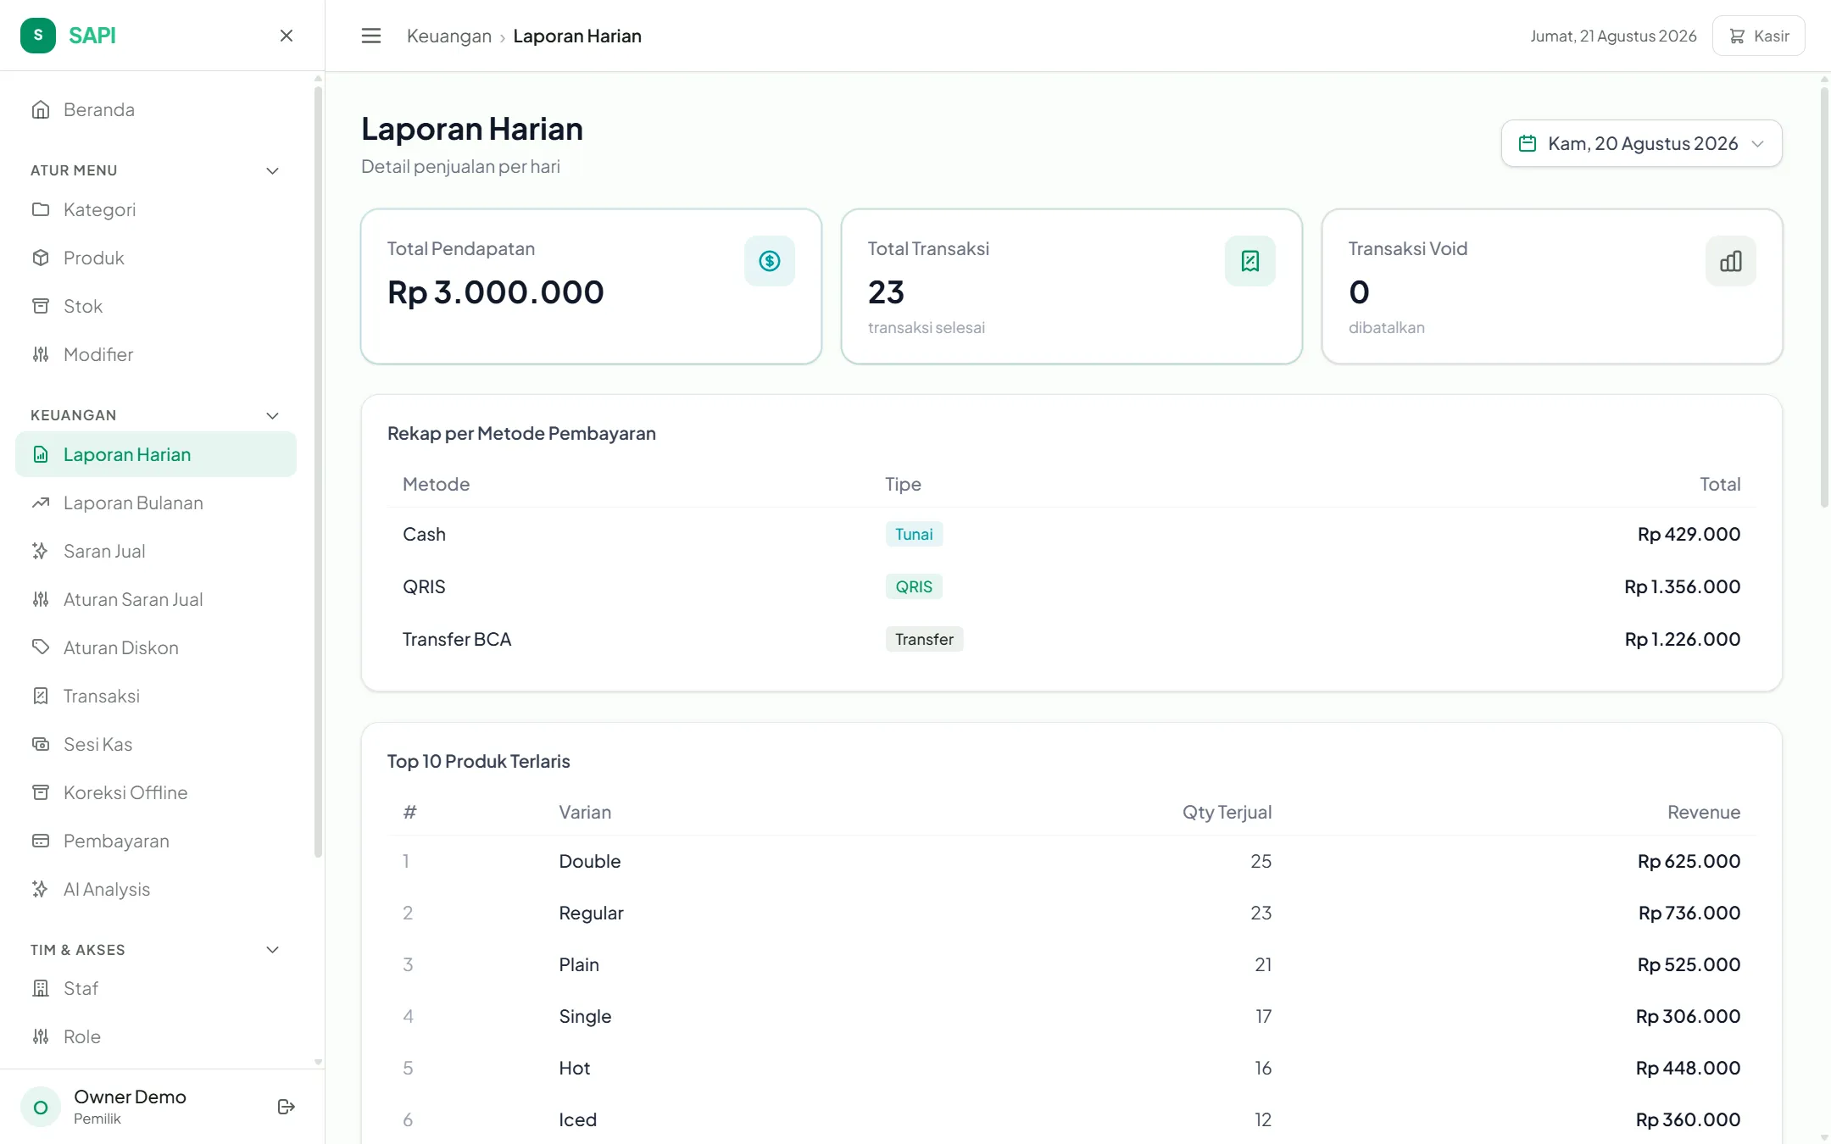Open the Kasir cashier button

point(1759,36)
